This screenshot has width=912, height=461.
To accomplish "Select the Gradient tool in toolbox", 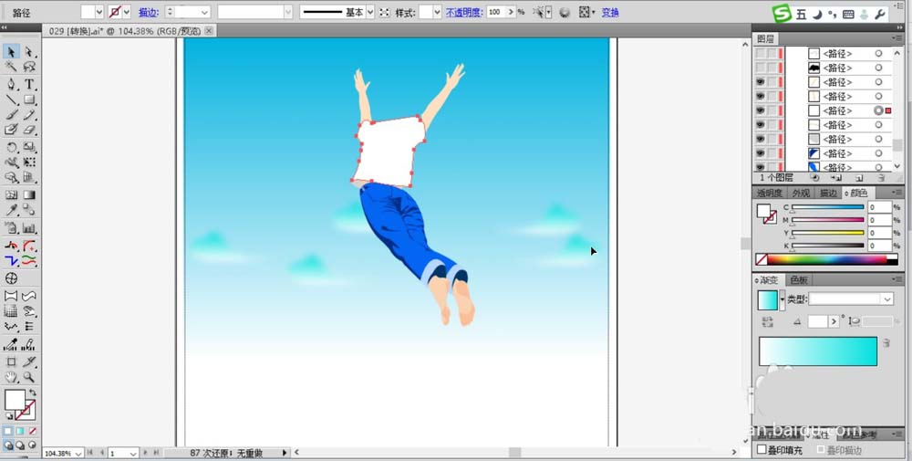I will click(29, 195).
